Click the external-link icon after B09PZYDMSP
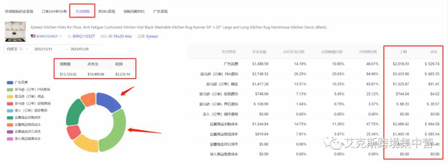Viewport: 448px width, 163px height. pyautogui.click(x=60, y=36)
